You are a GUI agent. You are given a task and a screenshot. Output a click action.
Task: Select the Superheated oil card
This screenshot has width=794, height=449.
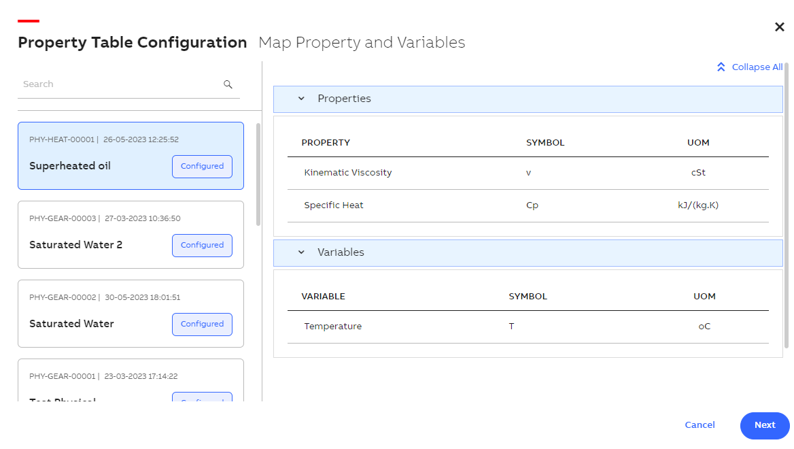(131, 156)
